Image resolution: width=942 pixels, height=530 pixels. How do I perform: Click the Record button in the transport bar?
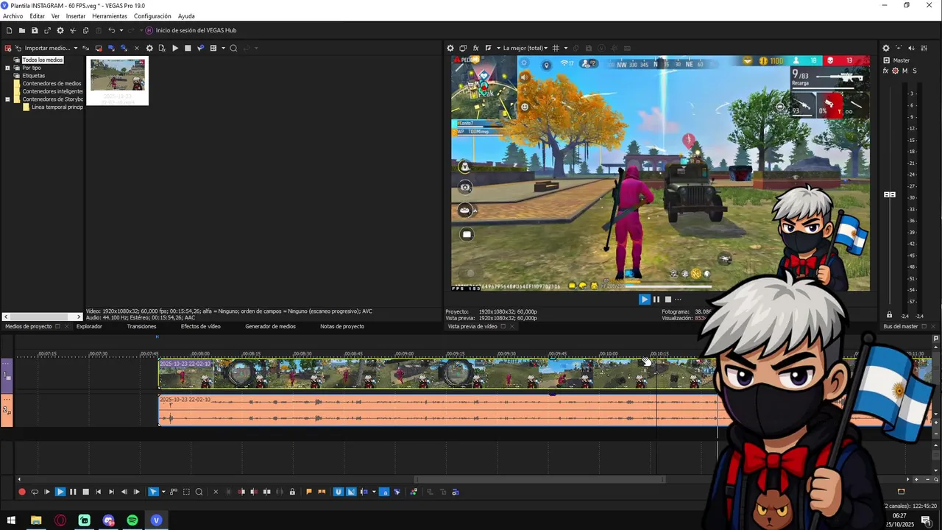22,492
